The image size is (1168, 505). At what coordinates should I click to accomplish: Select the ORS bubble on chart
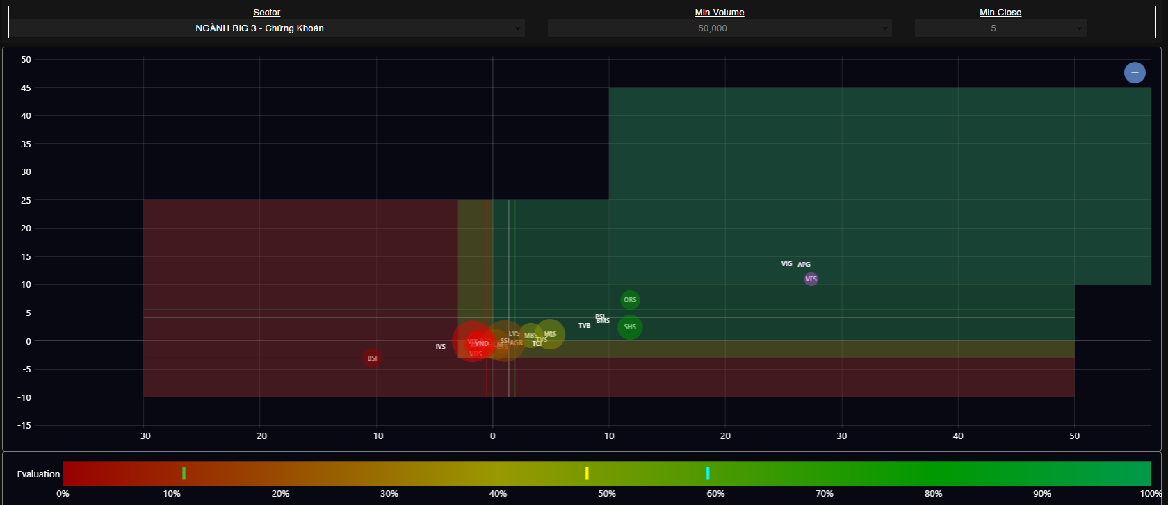coord(630,300)
